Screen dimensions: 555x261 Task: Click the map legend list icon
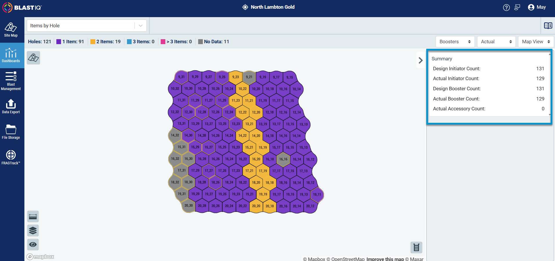416,247
